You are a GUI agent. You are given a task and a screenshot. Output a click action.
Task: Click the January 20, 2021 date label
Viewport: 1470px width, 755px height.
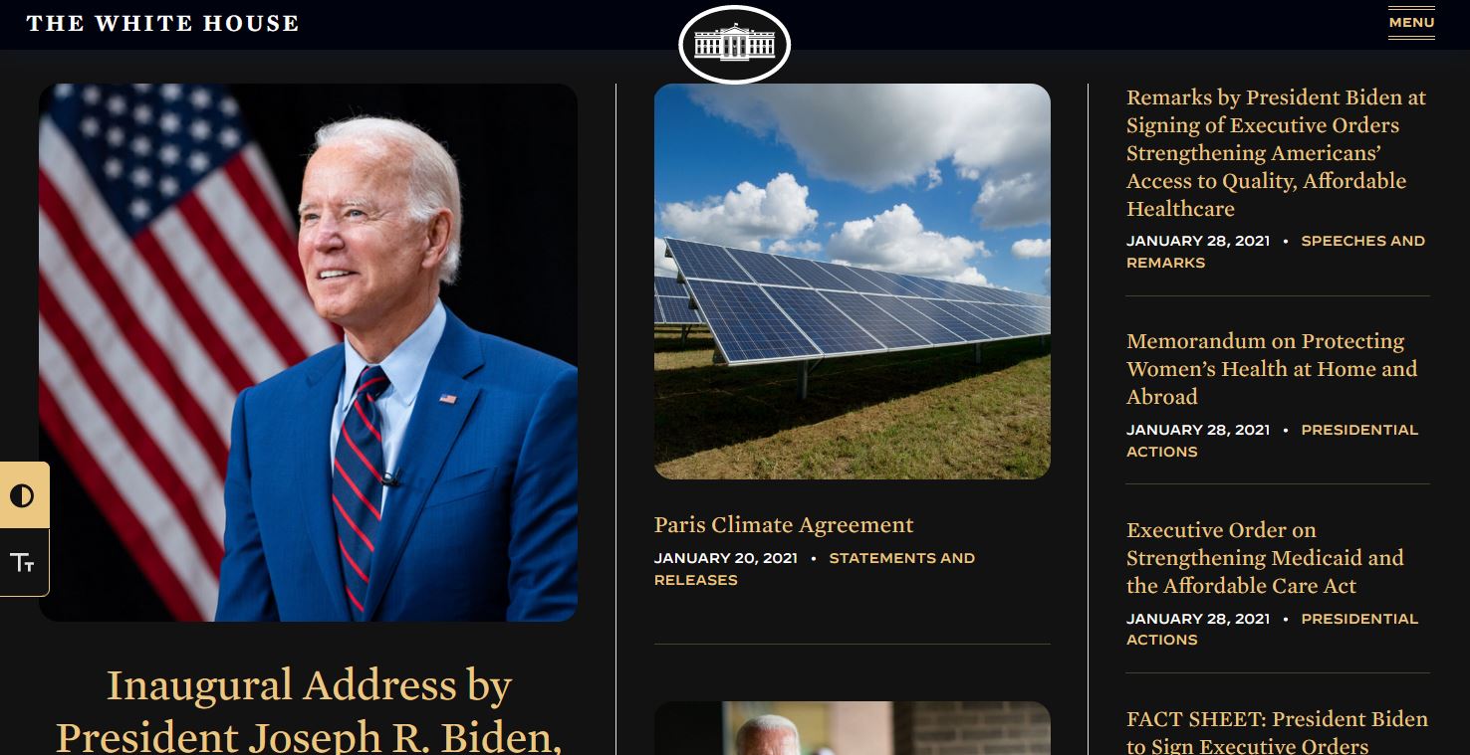pyautogui.click(x=726, y=558)
